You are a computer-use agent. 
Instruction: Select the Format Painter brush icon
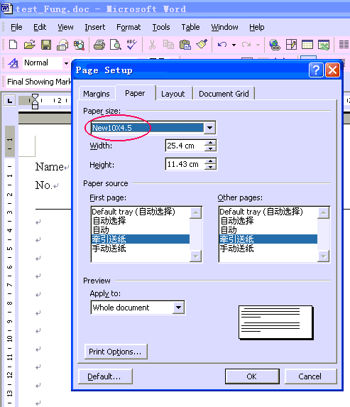click(202, 44)
